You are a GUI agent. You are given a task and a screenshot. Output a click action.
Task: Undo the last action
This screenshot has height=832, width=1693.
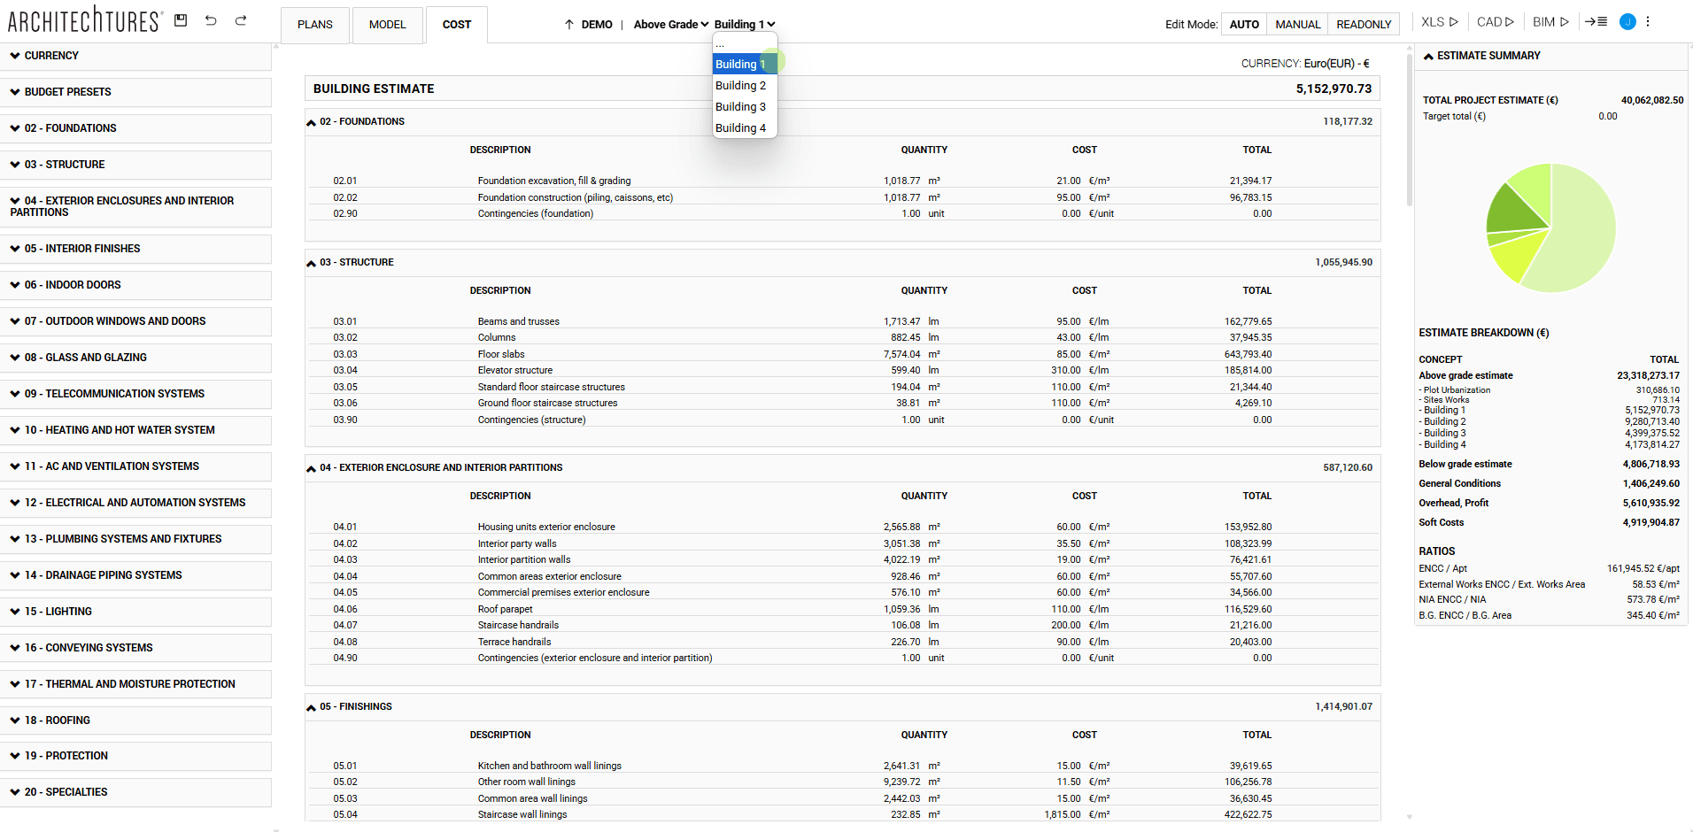coord(211,19)
